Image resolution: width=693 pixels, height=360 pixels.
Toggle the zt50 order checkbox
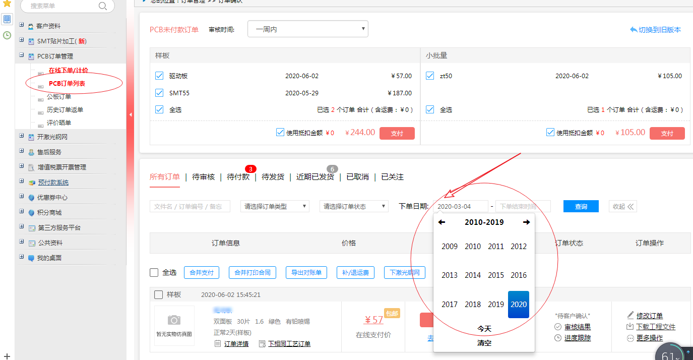[x=430, y=76]
